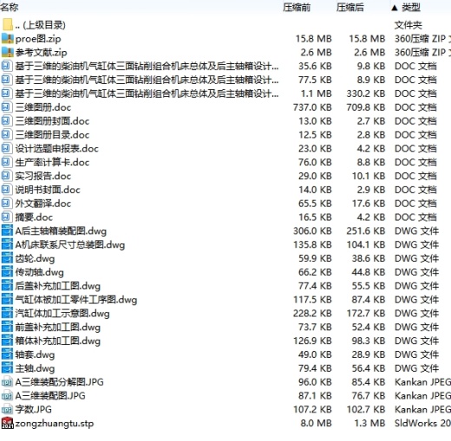Click the 说明书封面.doc document icon
Screen dimensions: 451x441
pyautogui.click(x=7, y=190)
